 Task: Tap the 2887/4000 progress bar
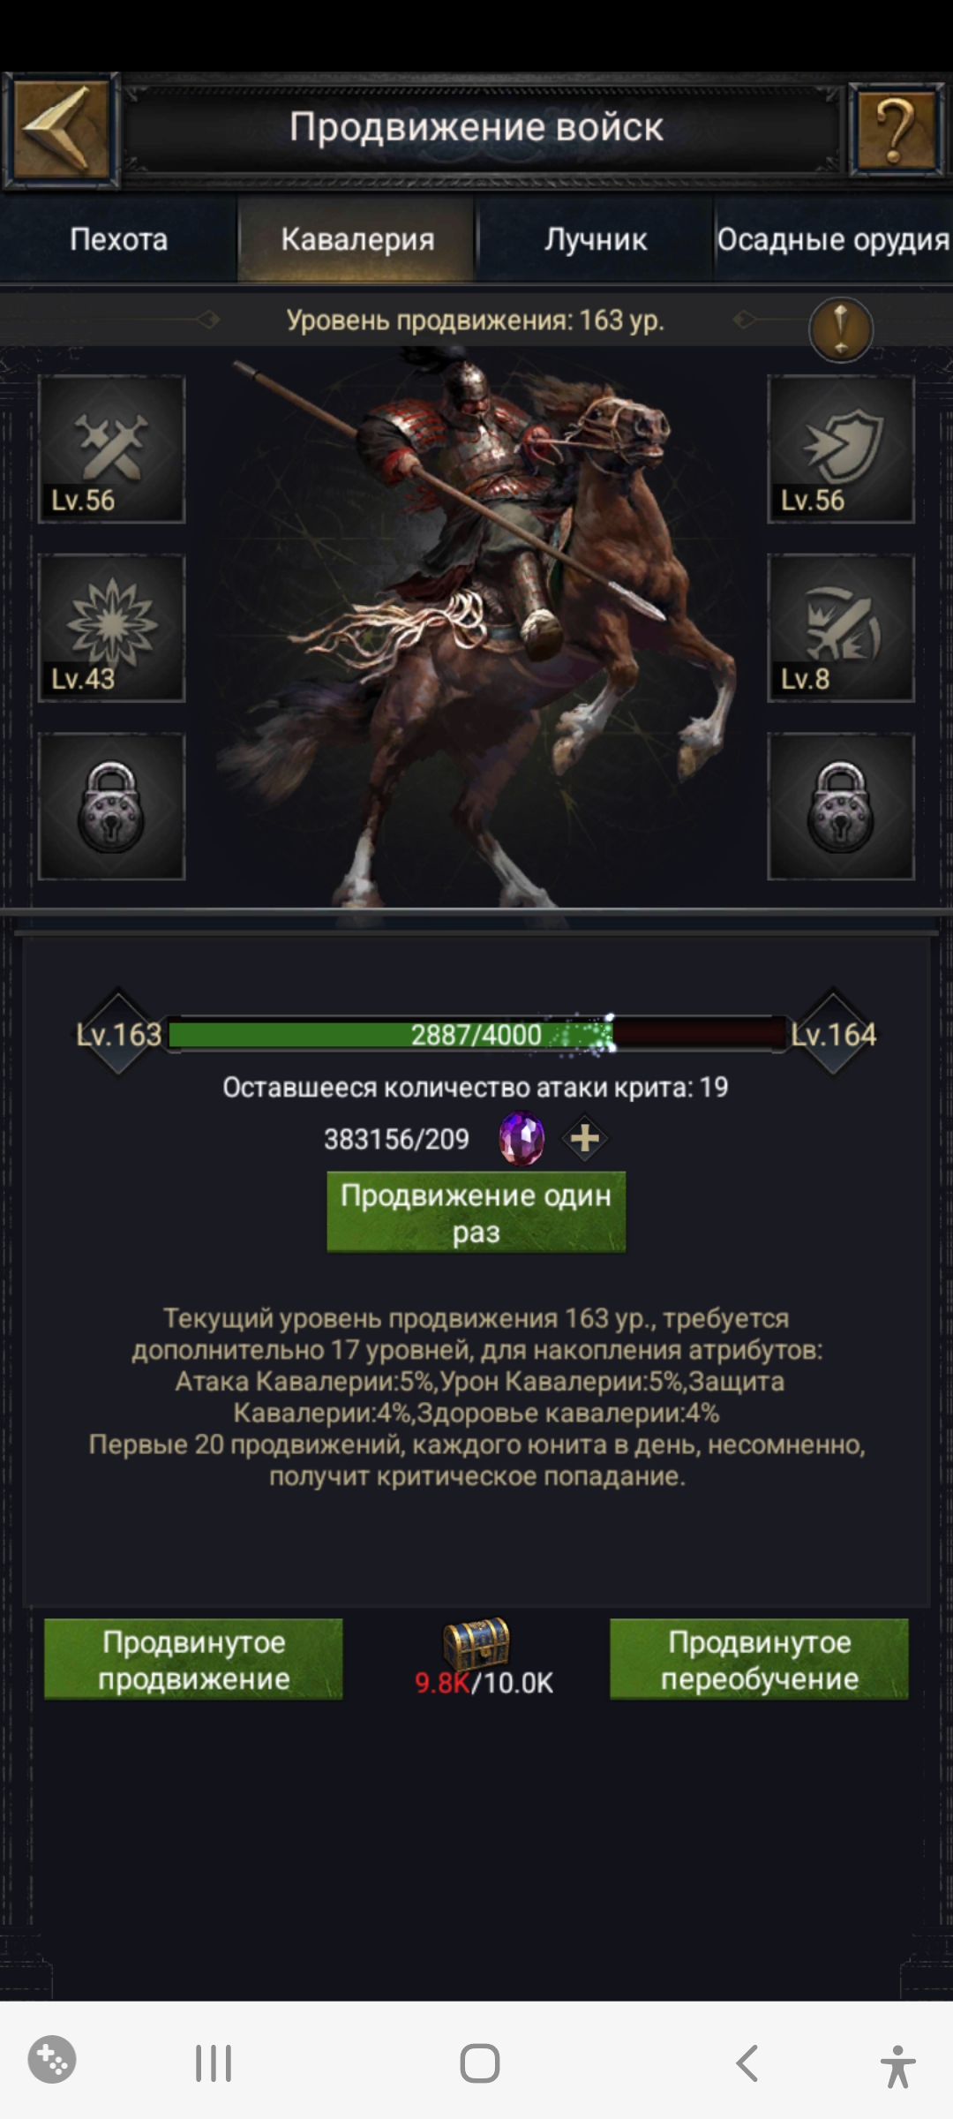(476, 1034)
